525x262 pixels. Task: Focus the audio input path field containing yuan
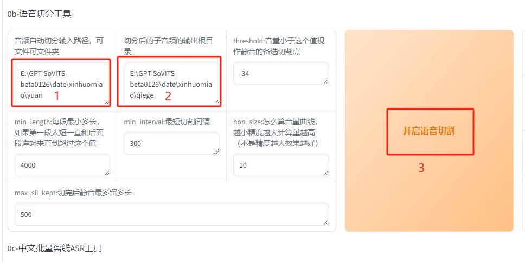click(x=62, y=84)
